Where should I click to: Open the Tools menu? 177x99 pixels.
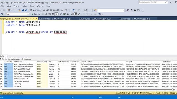(x=32, y=6)
